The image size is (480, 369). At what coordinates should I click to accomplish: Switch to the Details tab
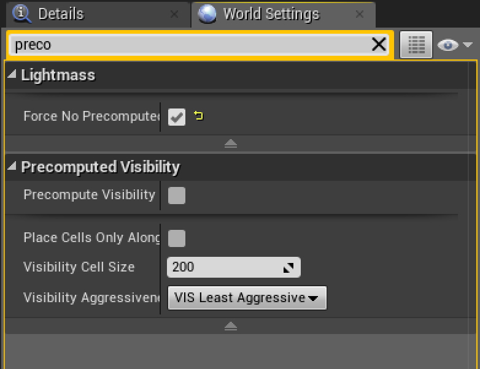(x=61, y=13)
